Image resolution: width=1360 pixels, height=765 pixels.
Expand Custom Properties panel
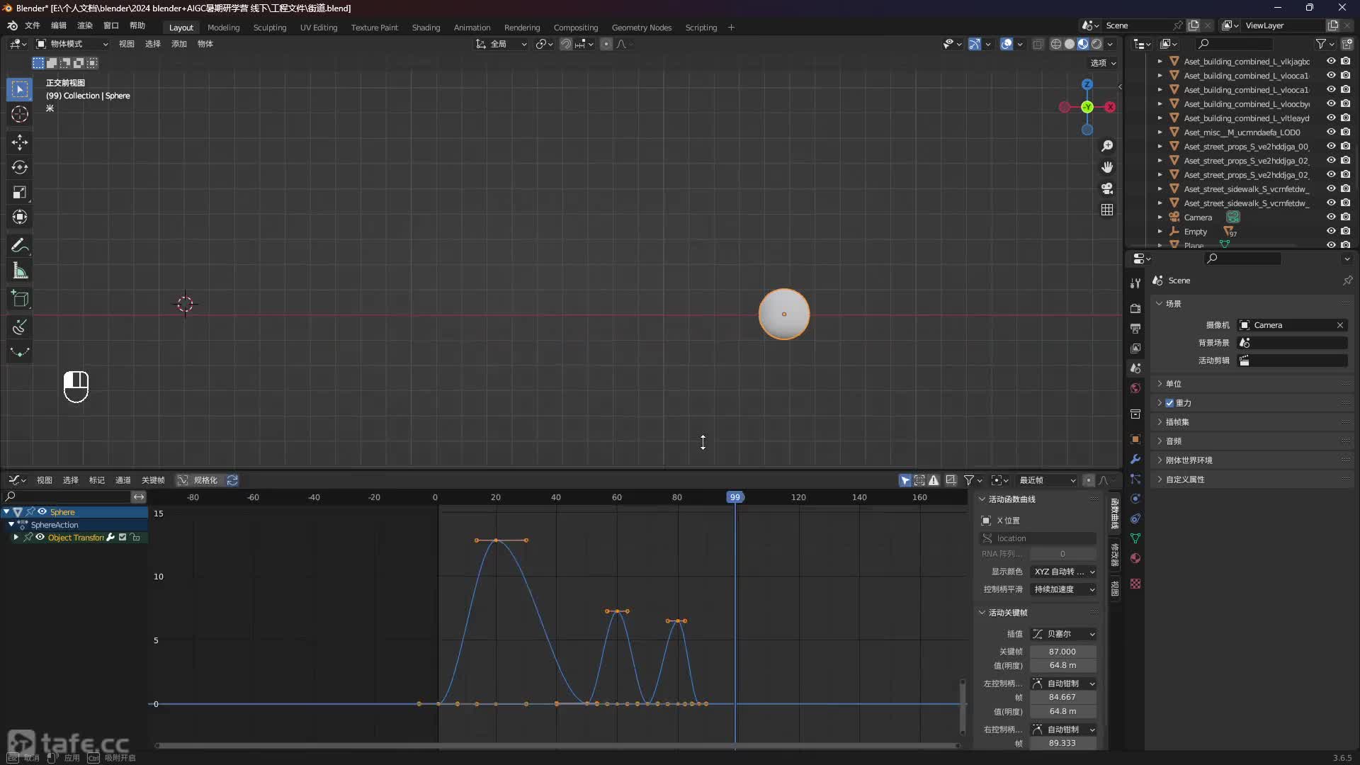pos(1185,480)
